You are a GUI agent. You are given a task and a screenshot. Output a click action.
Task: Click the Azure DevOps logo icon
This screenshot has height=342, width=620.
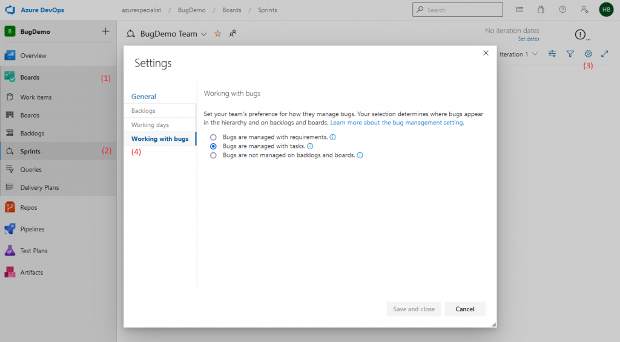pos(10,10)
